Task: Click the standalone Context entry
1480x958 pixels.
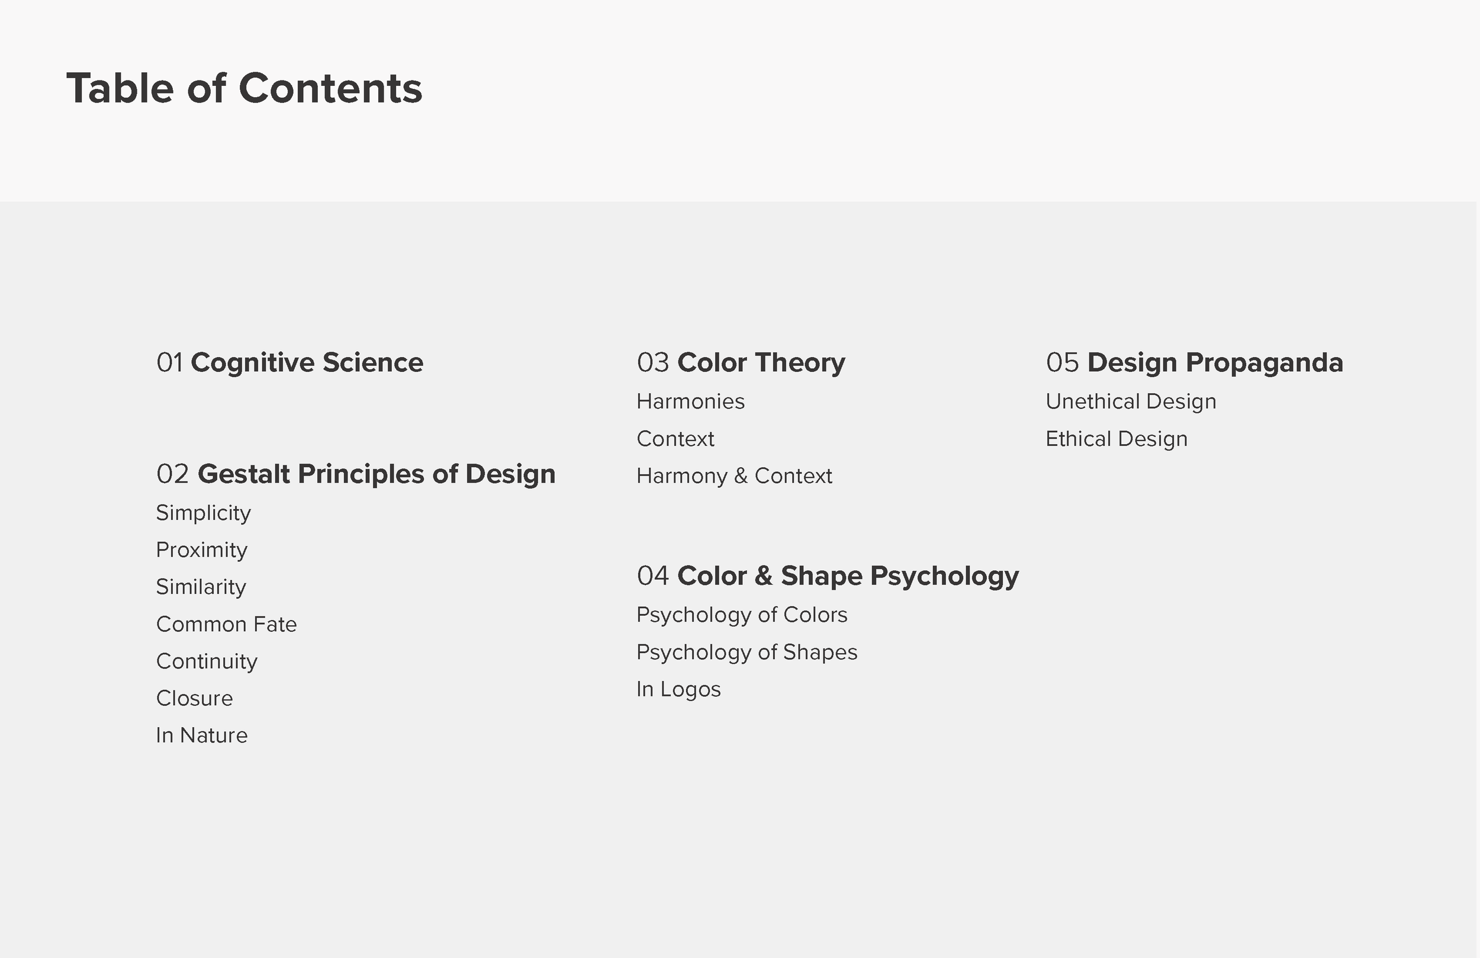Action: coord(675,439)
